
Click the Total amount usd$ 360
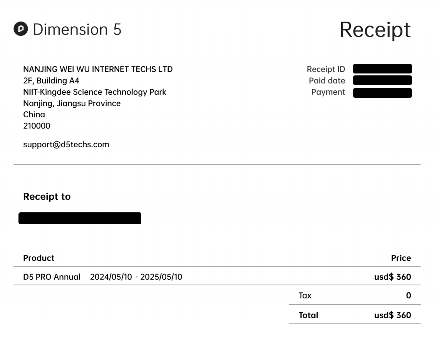[392, 315]
